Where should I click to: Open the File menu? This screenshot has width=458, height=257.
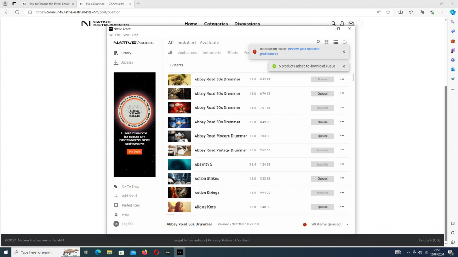tap(110, 35)
